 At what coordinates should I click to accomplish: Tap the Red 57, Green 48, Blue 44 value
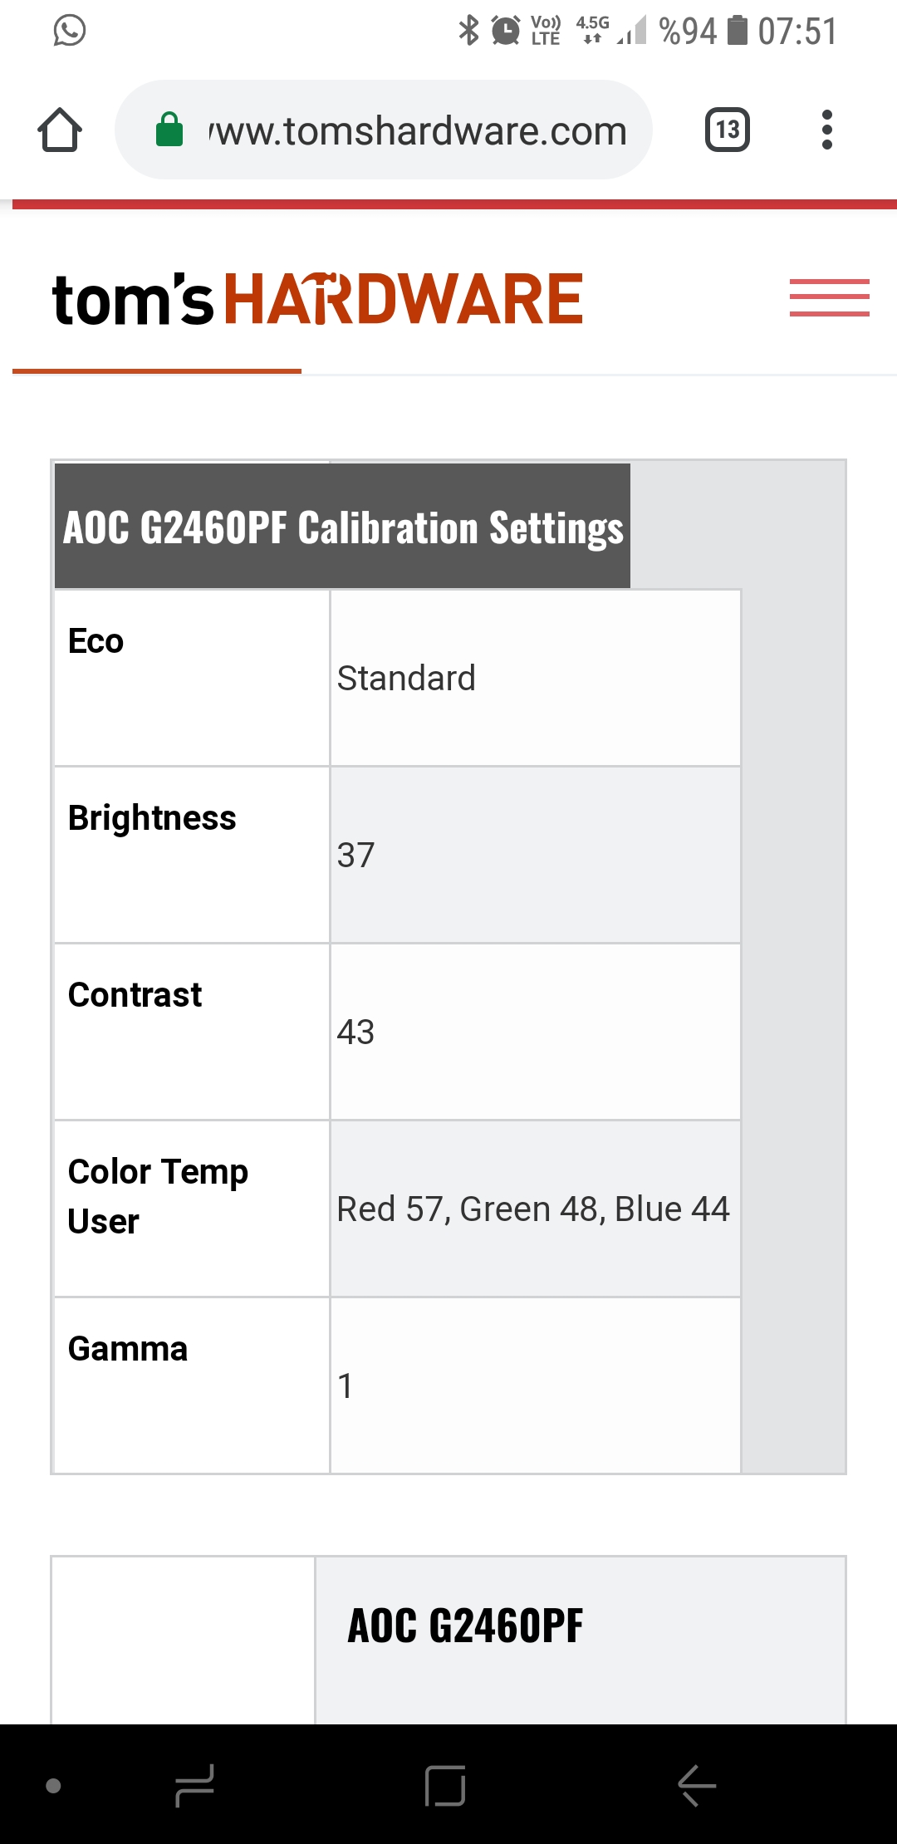click(533, 1209)
